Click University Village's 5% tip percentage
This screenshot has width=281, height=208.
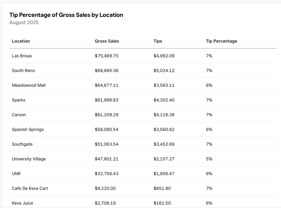[209, 159]
